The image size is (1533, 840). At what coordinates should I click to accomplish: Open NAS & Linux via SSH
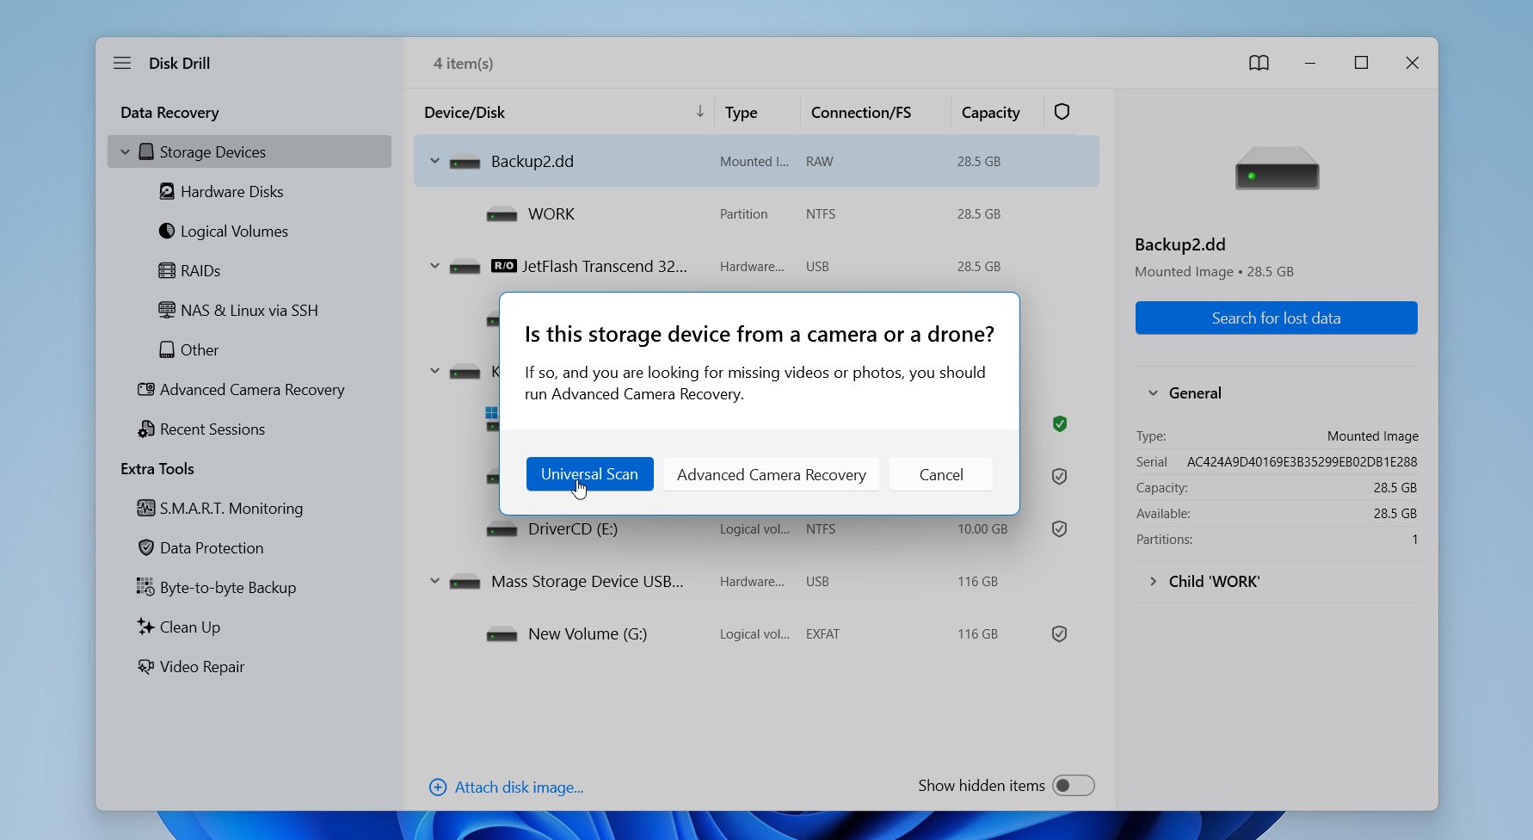click(x=238, y=311)
